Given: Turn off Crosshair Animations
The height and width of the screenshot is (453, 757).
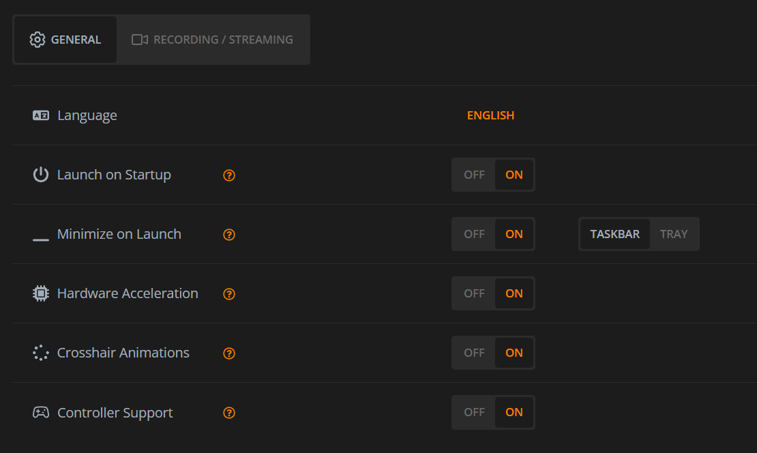Looking at the screenshot, I should coord(473,353).
